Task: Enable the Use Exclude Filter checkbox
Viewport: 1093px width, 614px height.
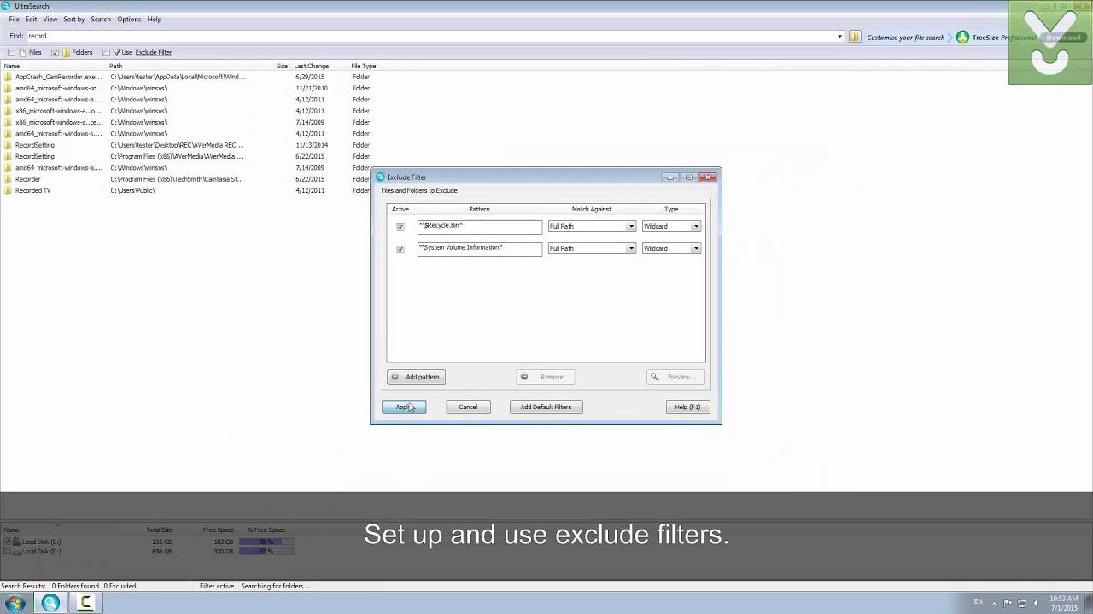Action: [106, 53]
